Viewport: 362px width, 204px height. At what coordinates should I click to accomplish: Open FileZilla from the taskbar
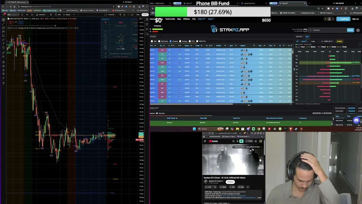click(269, 129)
